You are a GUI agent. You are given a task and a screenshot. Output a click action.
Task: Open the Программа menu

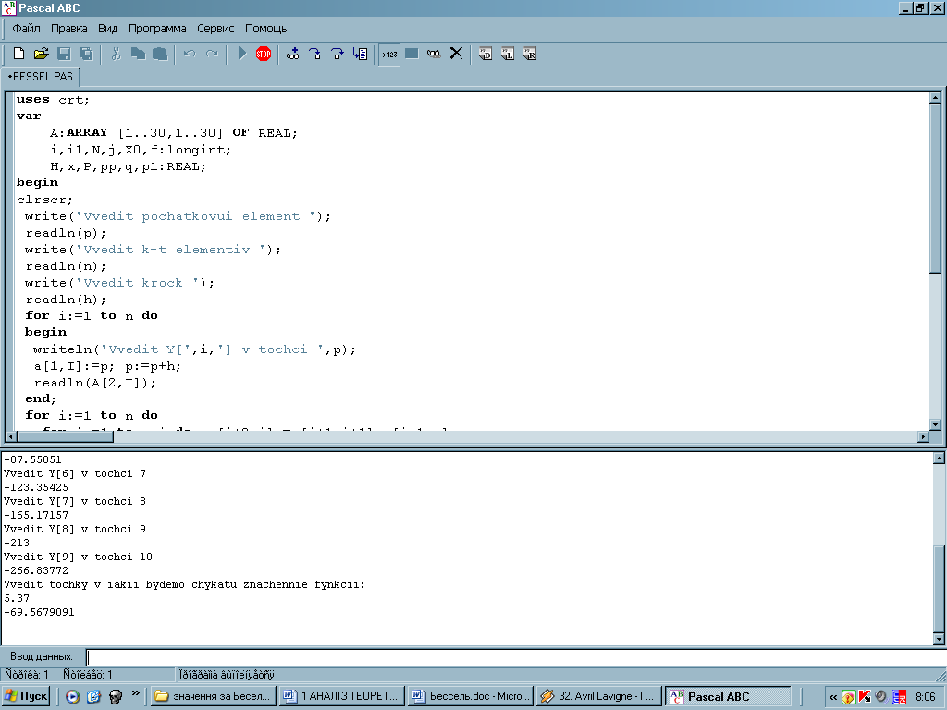tap(157, 29)
